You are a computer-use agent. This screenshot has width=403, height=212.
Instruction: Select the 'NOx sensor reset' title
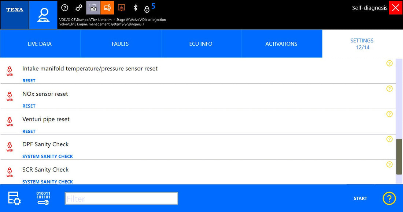(x=45, y=94)
